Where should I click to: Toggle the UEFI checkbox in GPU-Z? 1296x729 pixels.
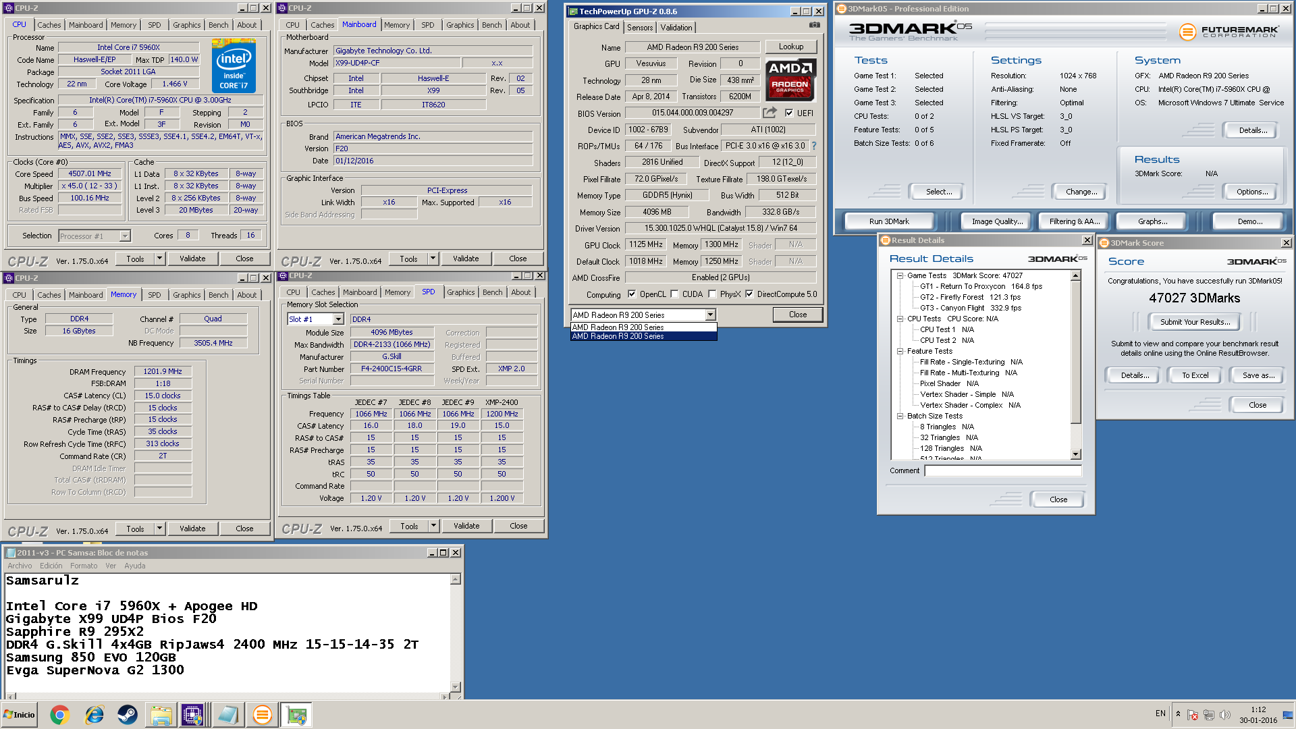pyautogui.click(x=789, y=113)
